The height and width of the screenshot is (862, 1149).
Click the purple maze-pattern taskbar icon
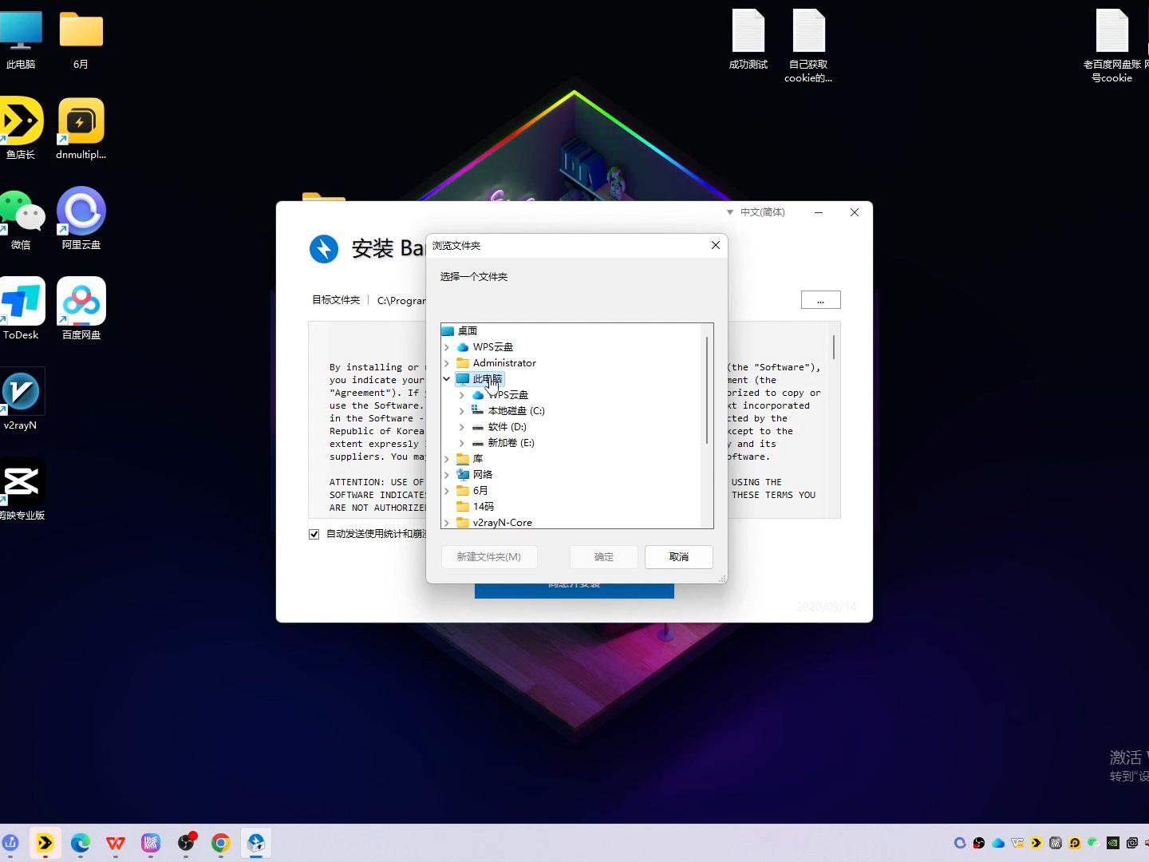[151, 843]
